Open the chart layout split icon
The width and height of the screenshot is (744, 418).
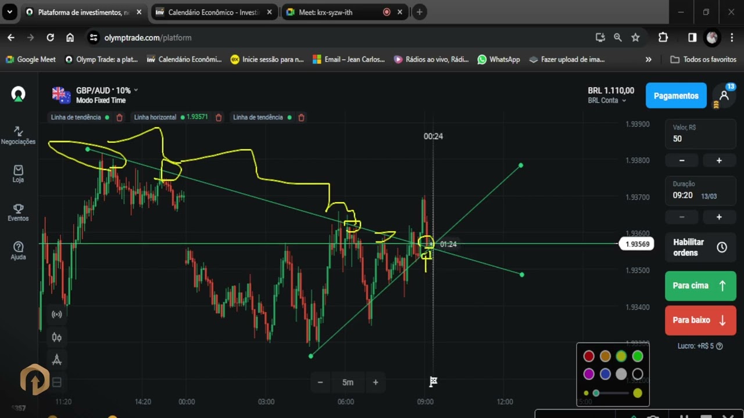57,382
